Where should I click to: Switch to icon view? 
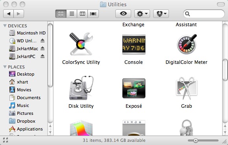tap(61, 14)
